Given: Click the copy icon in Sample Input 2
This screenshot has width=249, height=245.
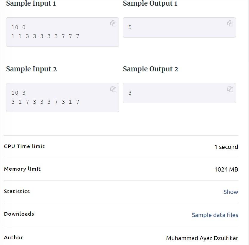Looking at the screenshot, I should coord(113,89).
